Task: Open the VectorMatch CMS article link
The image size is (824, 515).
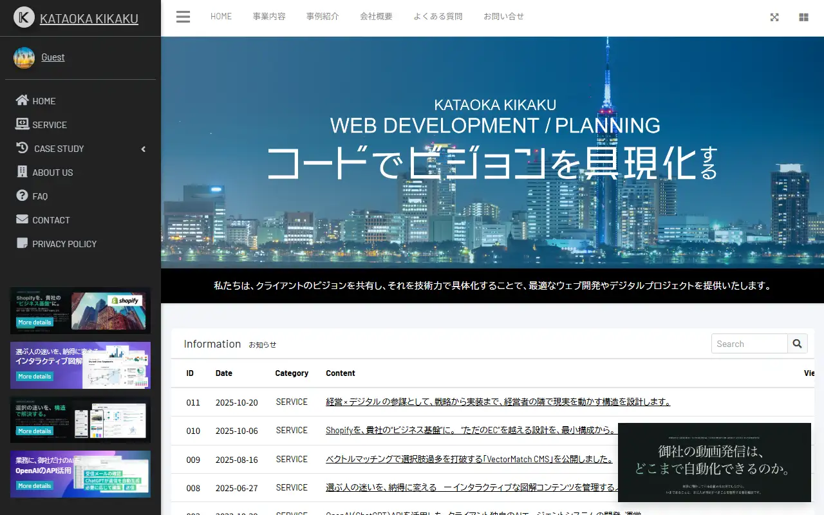Action: click(470, 459)
